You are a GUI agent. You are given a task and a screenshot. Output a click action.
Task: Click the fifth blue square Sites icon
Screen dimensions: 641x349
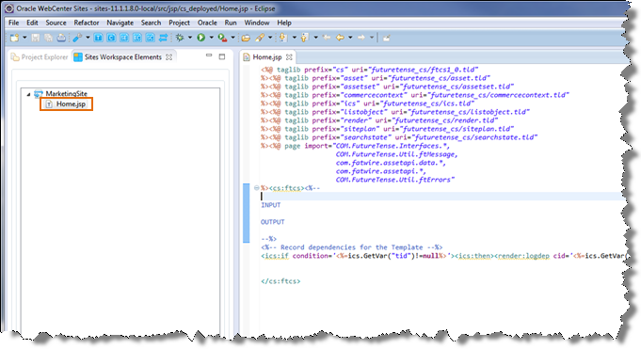tap(151, 38)
